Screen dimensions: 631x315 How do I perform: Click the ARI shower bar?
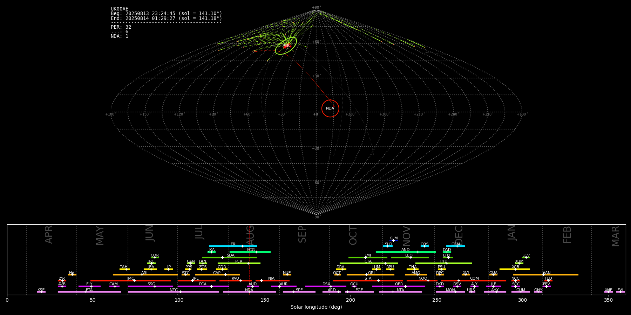145,275
